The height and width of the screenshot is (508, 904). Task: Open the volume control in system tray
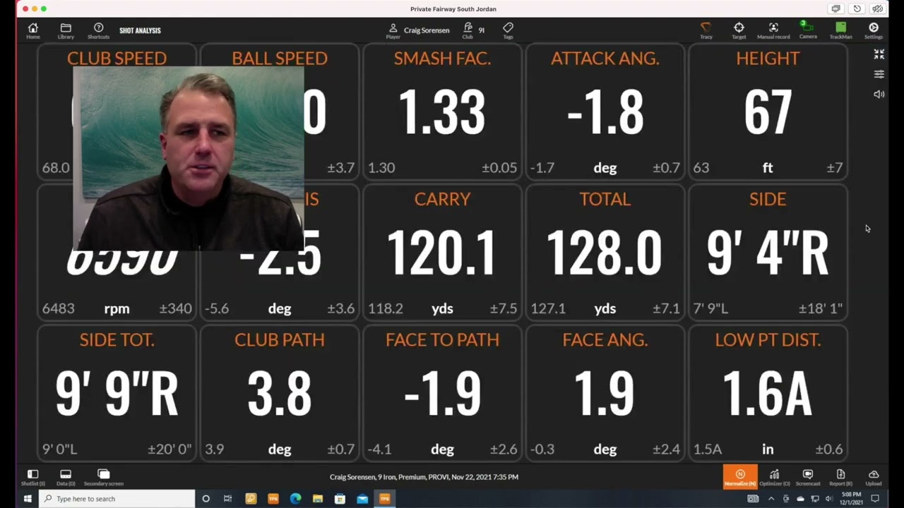[x=828, y=499]
